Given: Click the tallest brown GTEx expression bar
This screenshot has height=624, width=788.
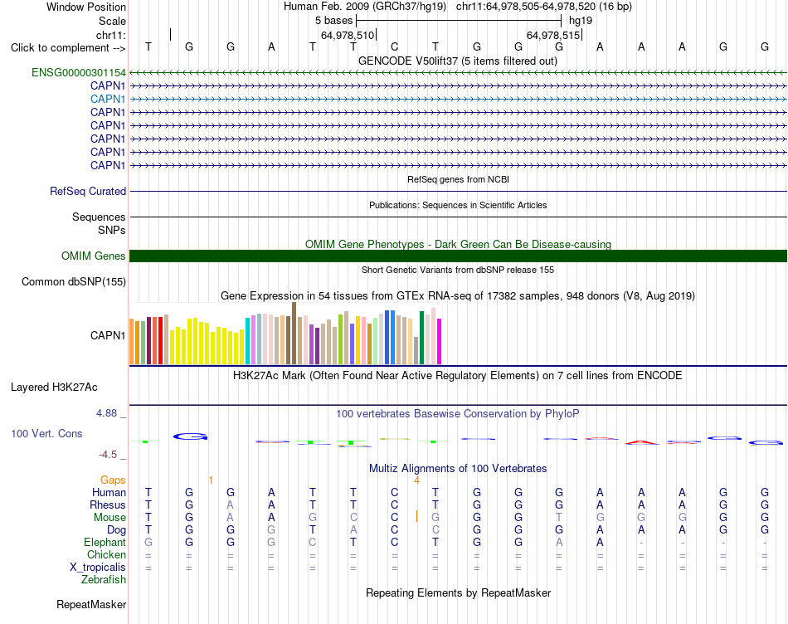Looking at the screenshot, I should (x=294, y=334).
